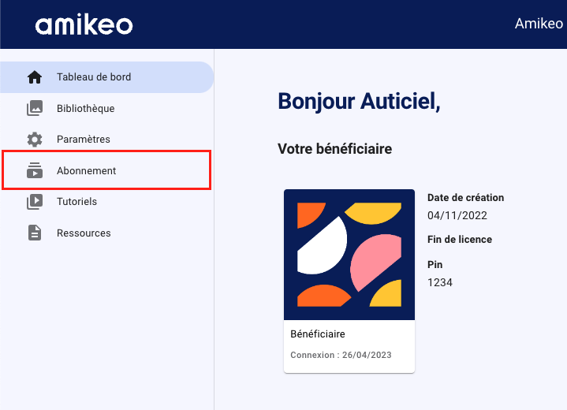Open the Tableau de bord menu item
The image size is (567, 410).
(106, 77)
